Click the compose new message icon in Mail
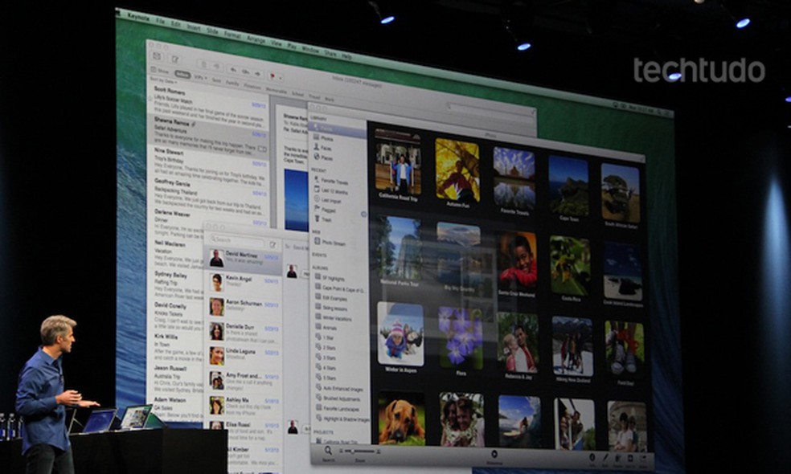Image resolution: width=791 pixels, height=474 pixels. pos(175,59)
